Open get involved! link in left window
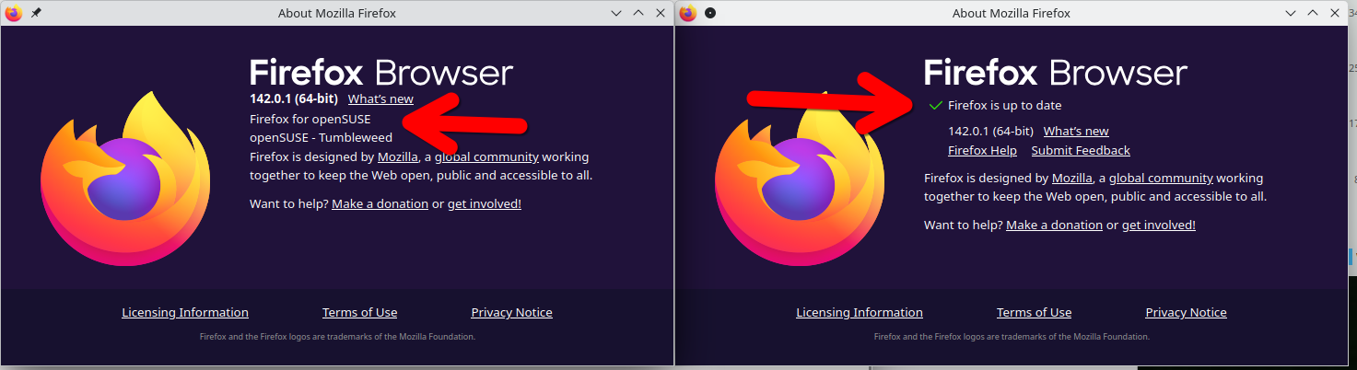 point(485,203)
